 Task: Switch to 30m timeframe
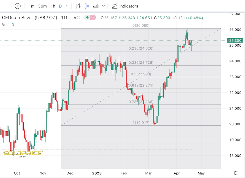point(42,6)
